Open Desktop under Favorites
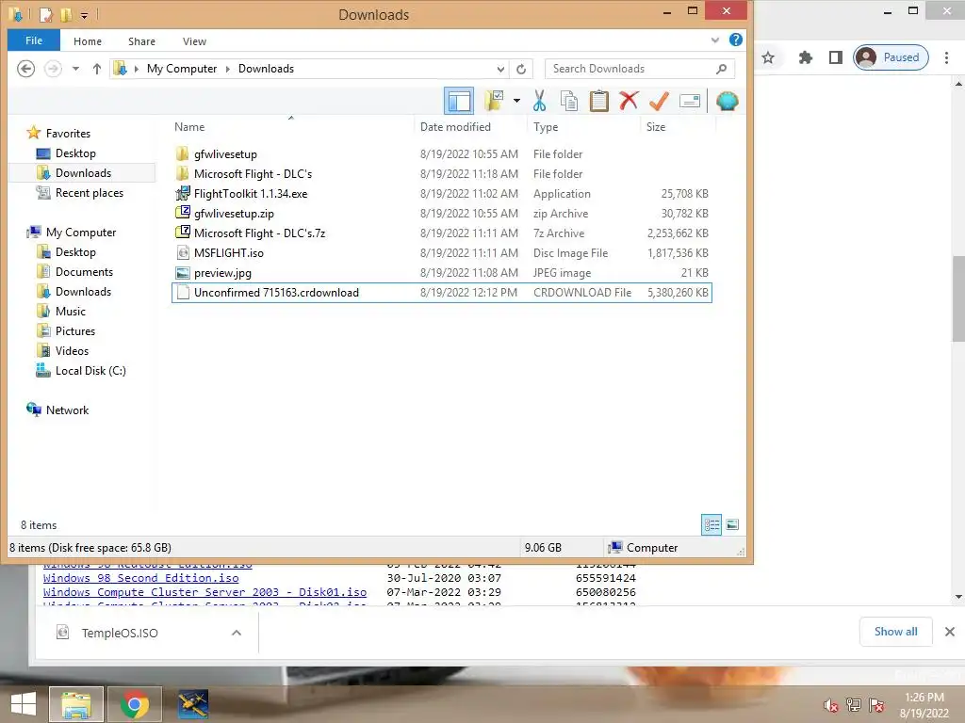 75,153
